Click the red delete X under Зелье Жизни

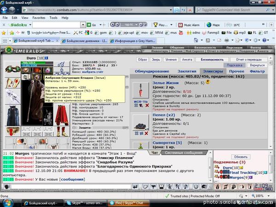pyautogui.click(x=147, y=106)
